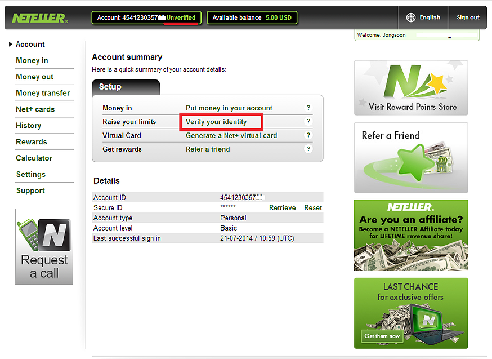The width and height of the screenshot is (492, 359).
Task: Click Retrieve Secure ID link
Action: pos(283,207)
